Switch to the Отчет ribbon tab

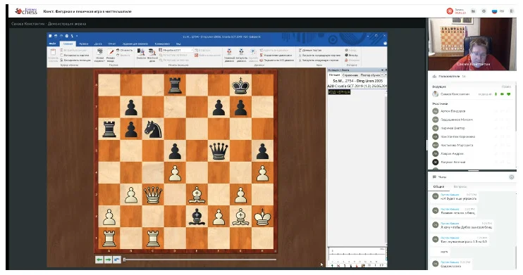tap(112, 44)
